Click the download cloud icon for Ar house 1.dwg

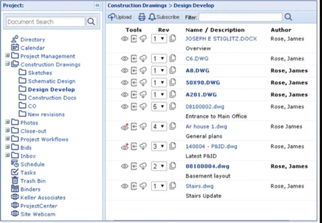point(143,127)
